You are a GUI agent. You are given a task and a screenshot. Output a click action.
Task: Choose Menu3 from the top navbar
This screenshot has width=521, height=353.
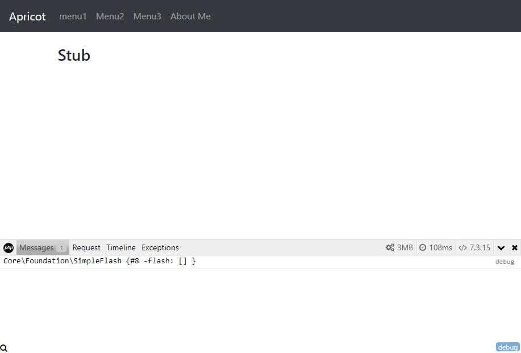pos(147,16)
